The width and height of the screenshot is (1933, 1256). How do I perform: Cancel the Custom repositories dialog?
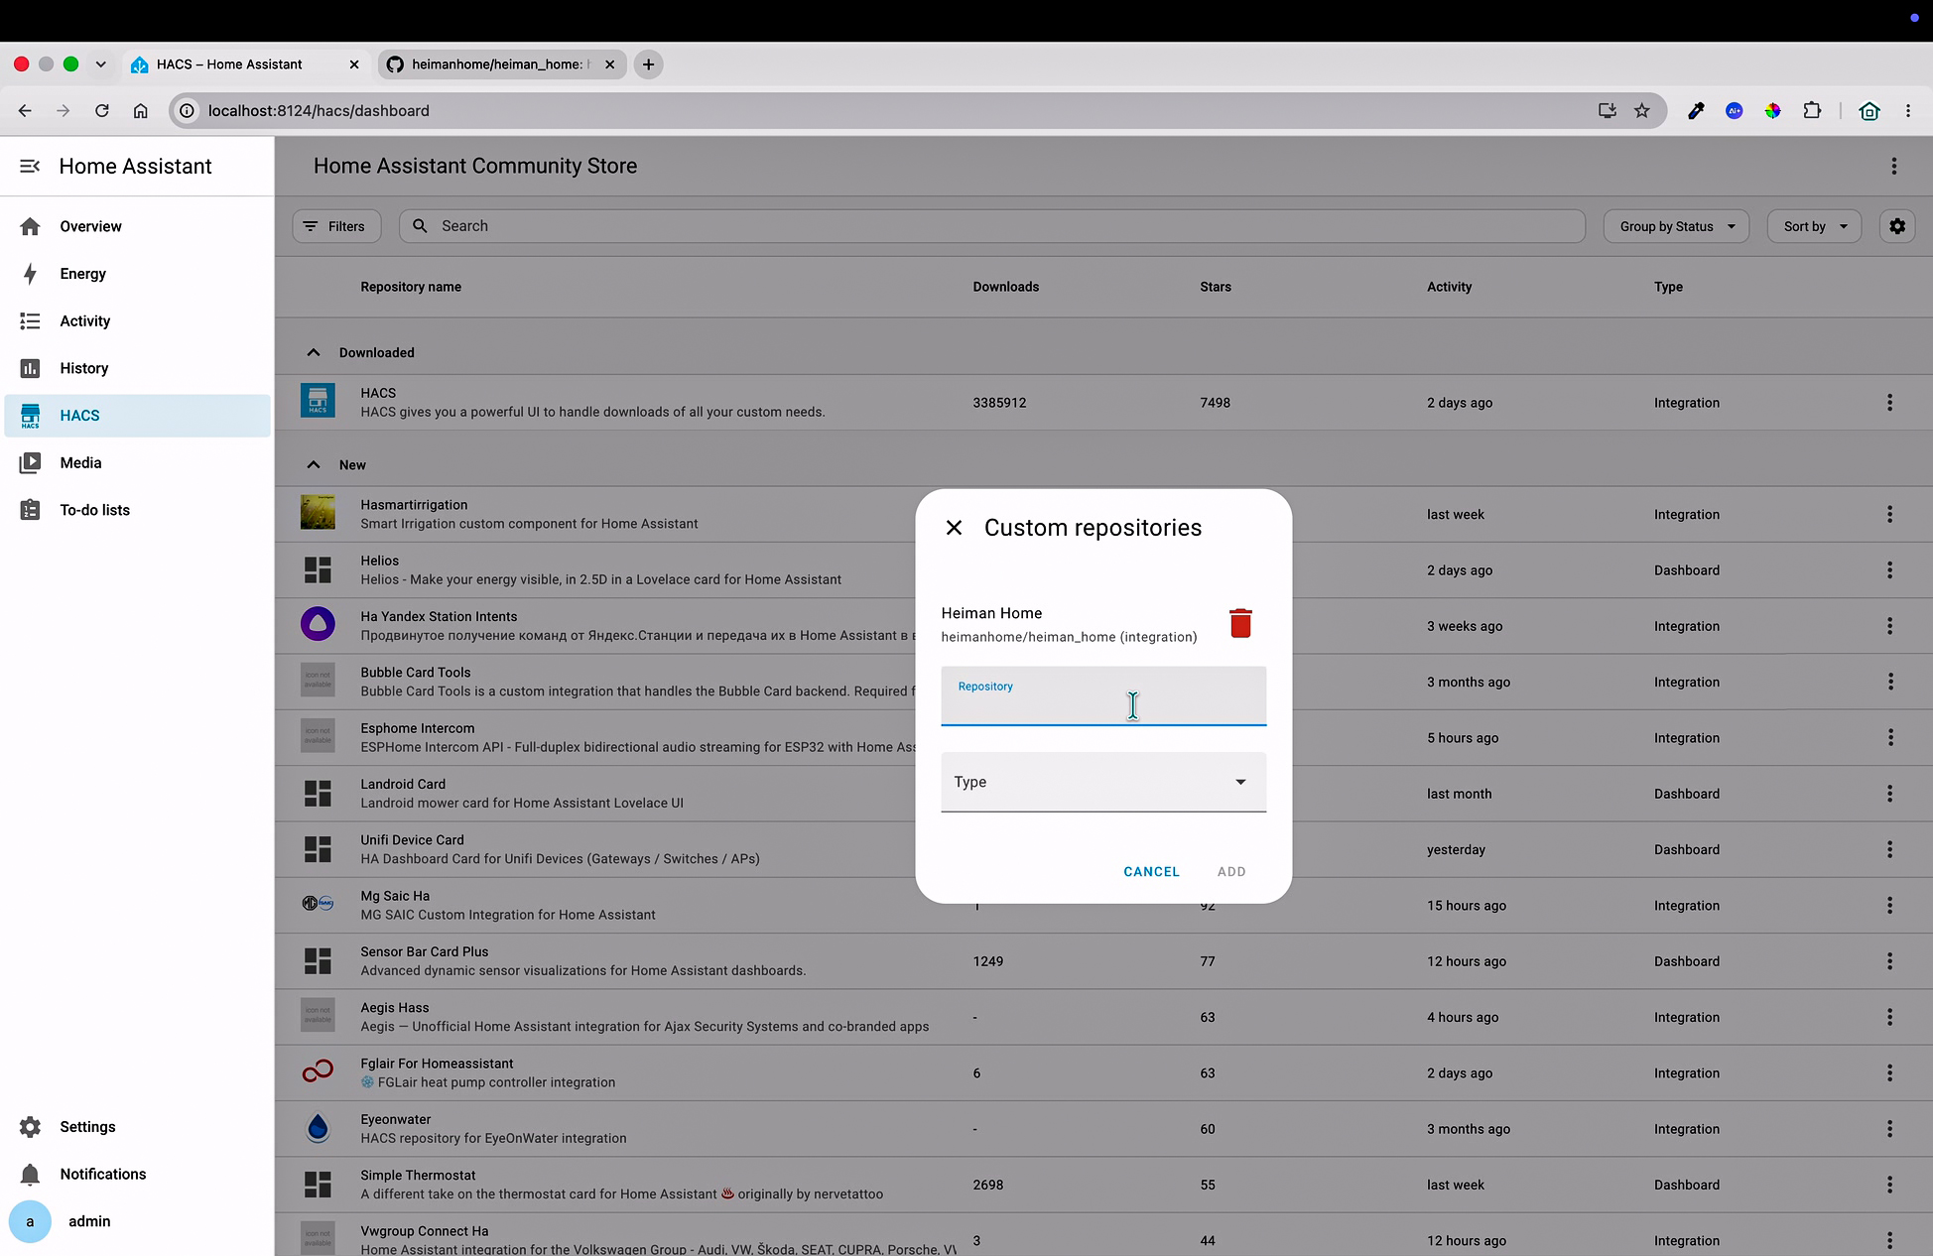[x=1151, y=871]
